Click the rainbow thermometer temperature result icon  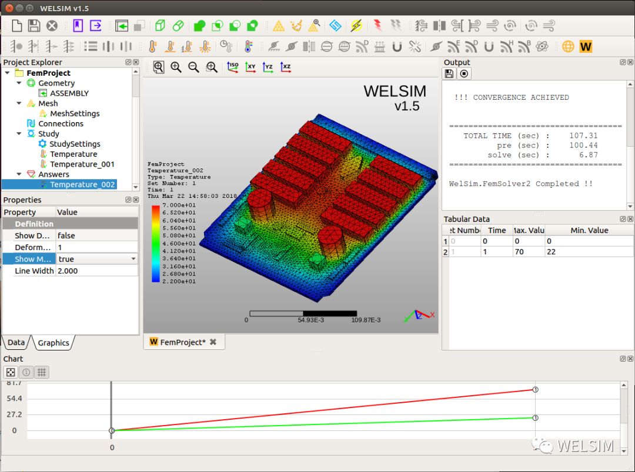[x=248, y=46]
